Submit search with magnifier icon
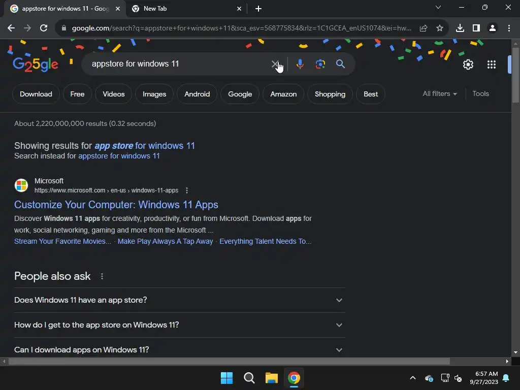The height and width of the screenshot is (390, 520). [340, 63]
